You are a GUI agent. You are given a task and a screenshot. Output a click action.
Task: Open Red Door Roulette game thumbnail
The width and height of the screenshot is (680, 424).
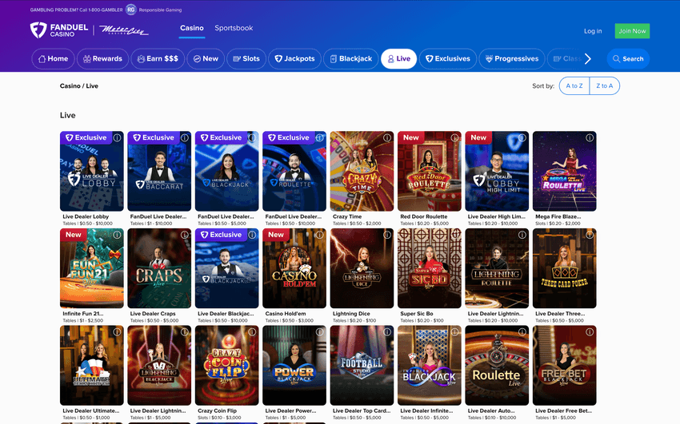pos(430,172)
